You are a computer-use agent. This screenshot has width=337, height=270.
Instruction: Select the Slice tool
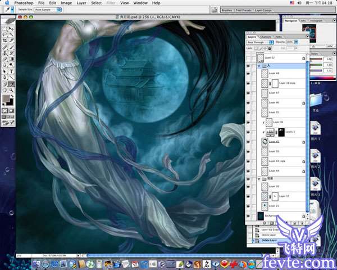[11, 40]
